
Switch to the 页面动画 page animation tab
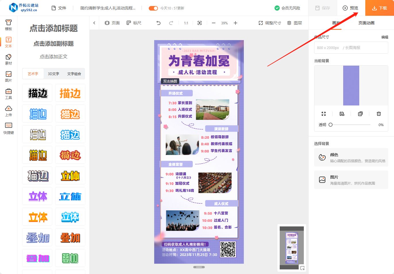(366, 23)
